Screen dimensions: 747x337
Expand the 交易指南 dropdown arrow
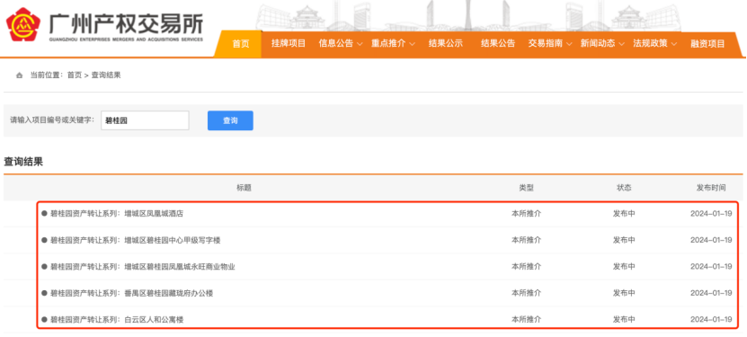coord(569,44)
